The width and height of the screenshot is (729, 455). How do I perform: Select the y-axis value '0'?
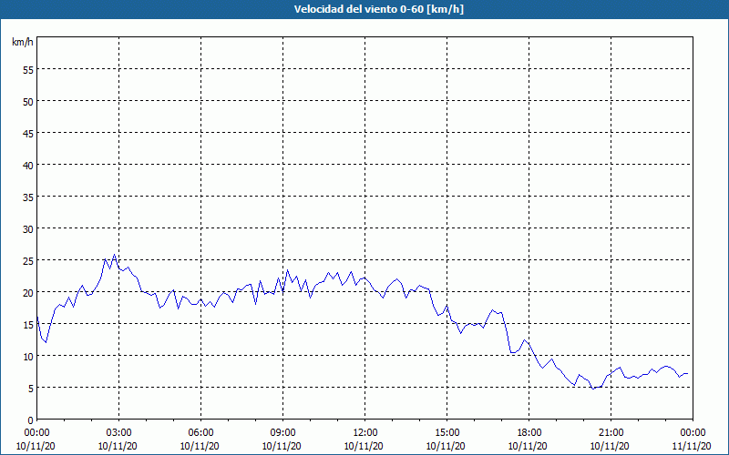point(31,420)
